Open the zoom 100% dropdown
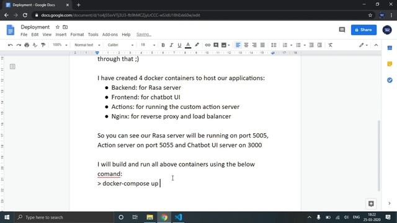Screen dimensions: 397x223 60,45
